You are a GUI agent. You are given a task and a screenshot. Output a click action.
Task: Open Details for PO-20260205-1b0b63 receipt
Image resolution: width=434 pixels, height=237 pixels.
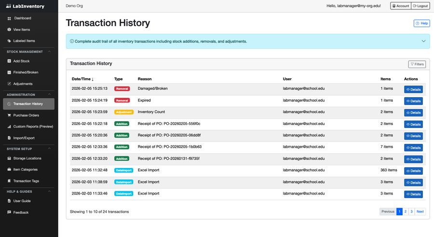413,148
